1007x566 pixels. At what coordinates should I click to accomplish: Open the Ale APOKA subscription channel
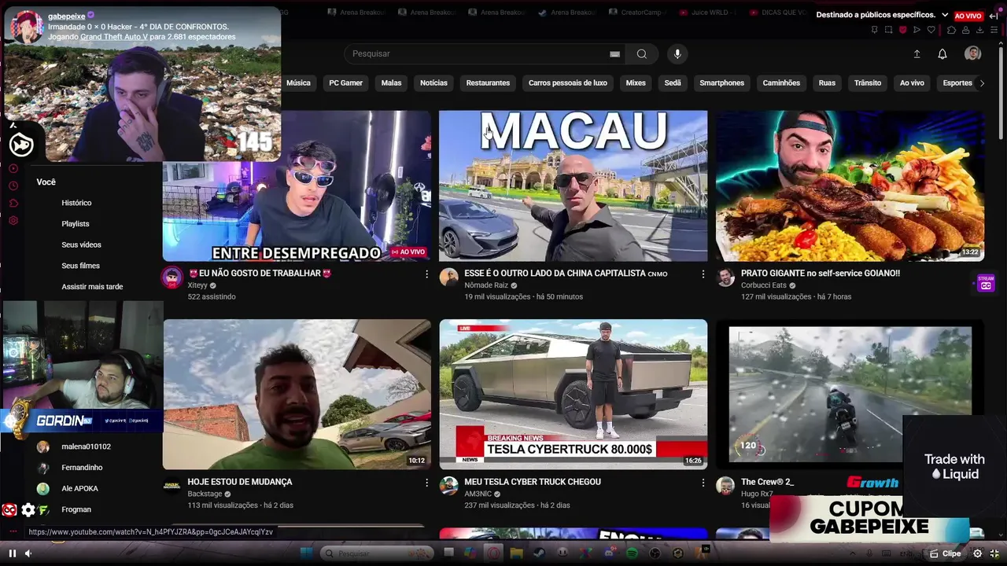point(79,489)
